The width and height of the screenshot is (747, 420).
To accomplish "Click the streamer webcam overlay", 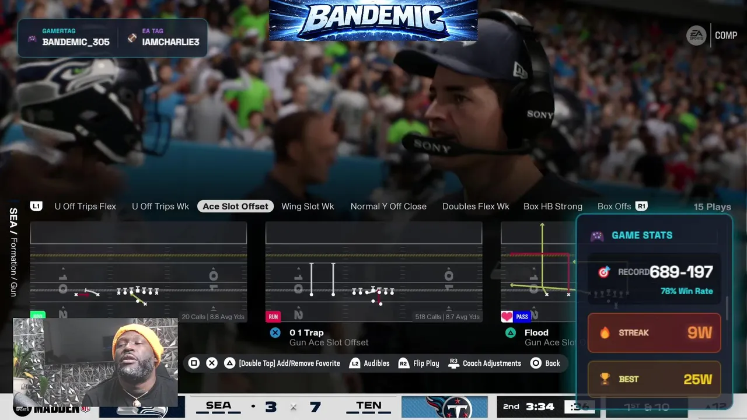I will (x=95, y=362).
